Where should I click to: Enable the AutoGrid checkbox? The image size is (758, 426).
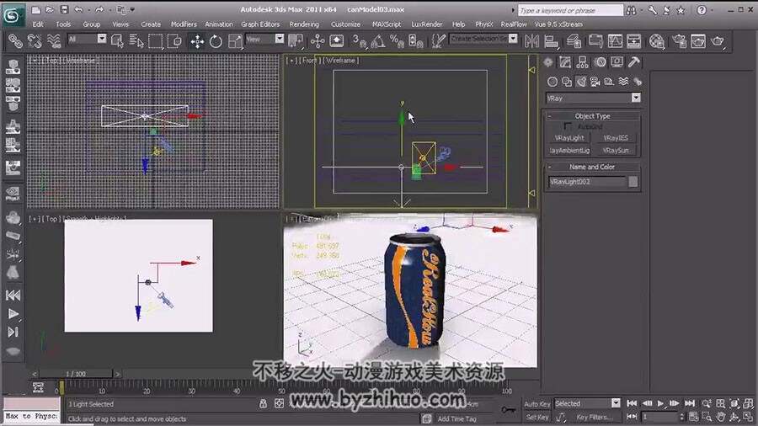pos(568,126)
